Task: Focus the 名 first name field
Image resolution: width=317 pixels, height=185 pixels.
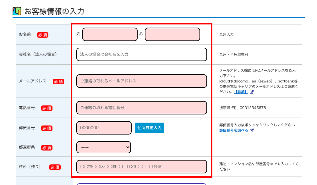Action: tap(172, 34)
